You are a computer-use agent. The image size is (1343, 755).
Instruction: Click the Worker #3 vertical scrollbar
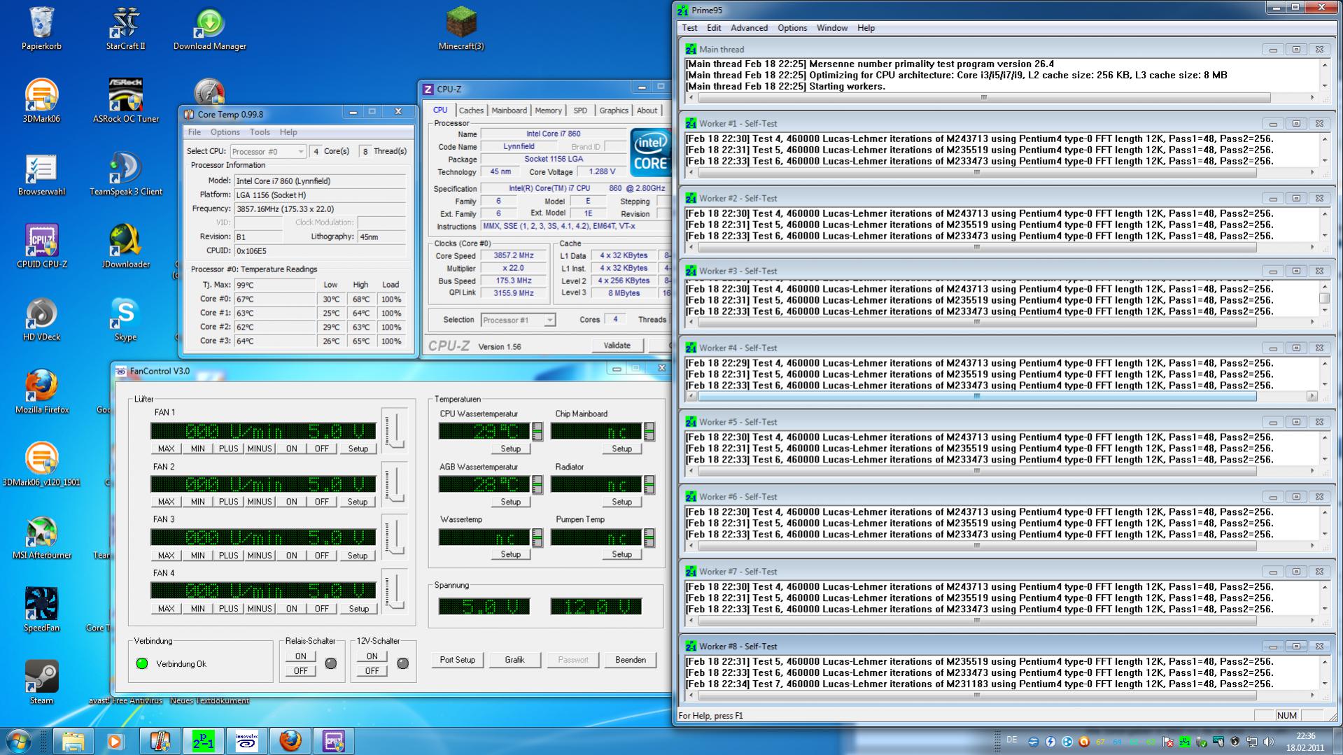pos(1324,299)
